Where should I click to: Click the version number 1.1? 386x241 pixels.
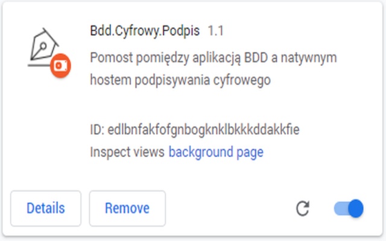pos(216,30)
